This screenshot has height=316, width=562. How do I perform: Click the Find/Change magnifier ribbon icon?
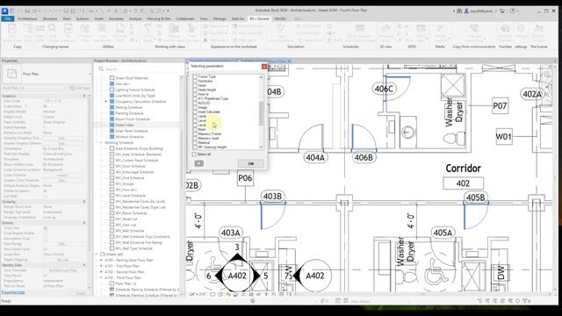53,29
